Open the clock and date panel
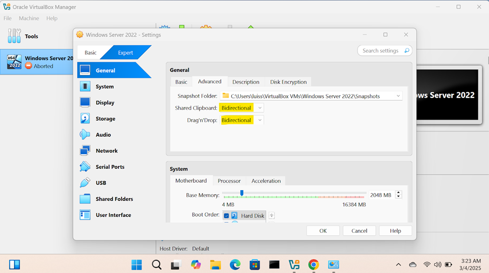 coord(470,264)
